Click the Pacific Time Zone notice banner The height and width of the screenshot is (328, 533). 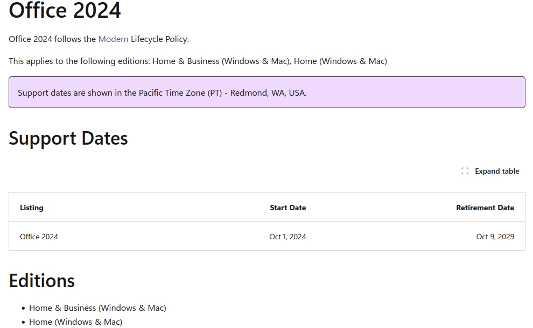click(266, 92)
